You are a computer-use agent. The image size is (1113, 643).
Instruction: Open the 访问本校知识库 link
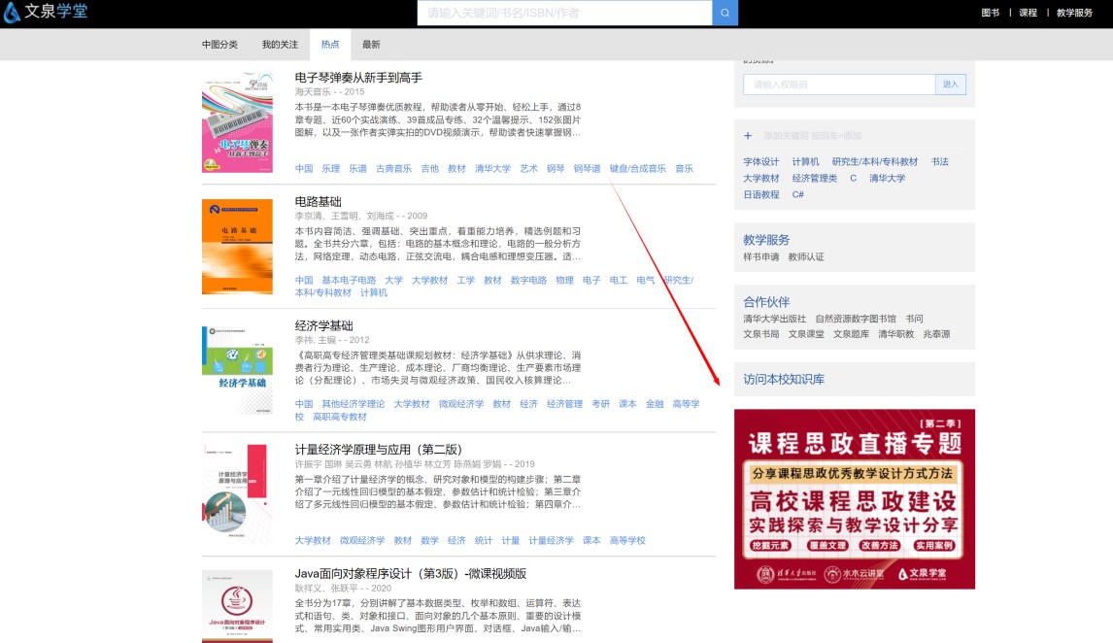(784, 379)
